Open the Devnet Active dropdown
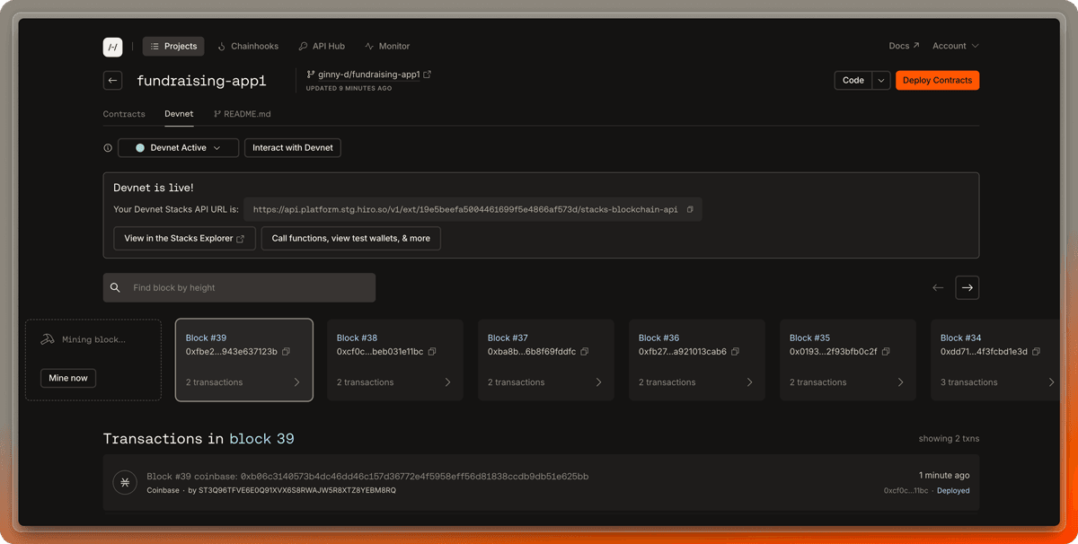The width and height of the screenshot is (1078, 544). [179, 148]
